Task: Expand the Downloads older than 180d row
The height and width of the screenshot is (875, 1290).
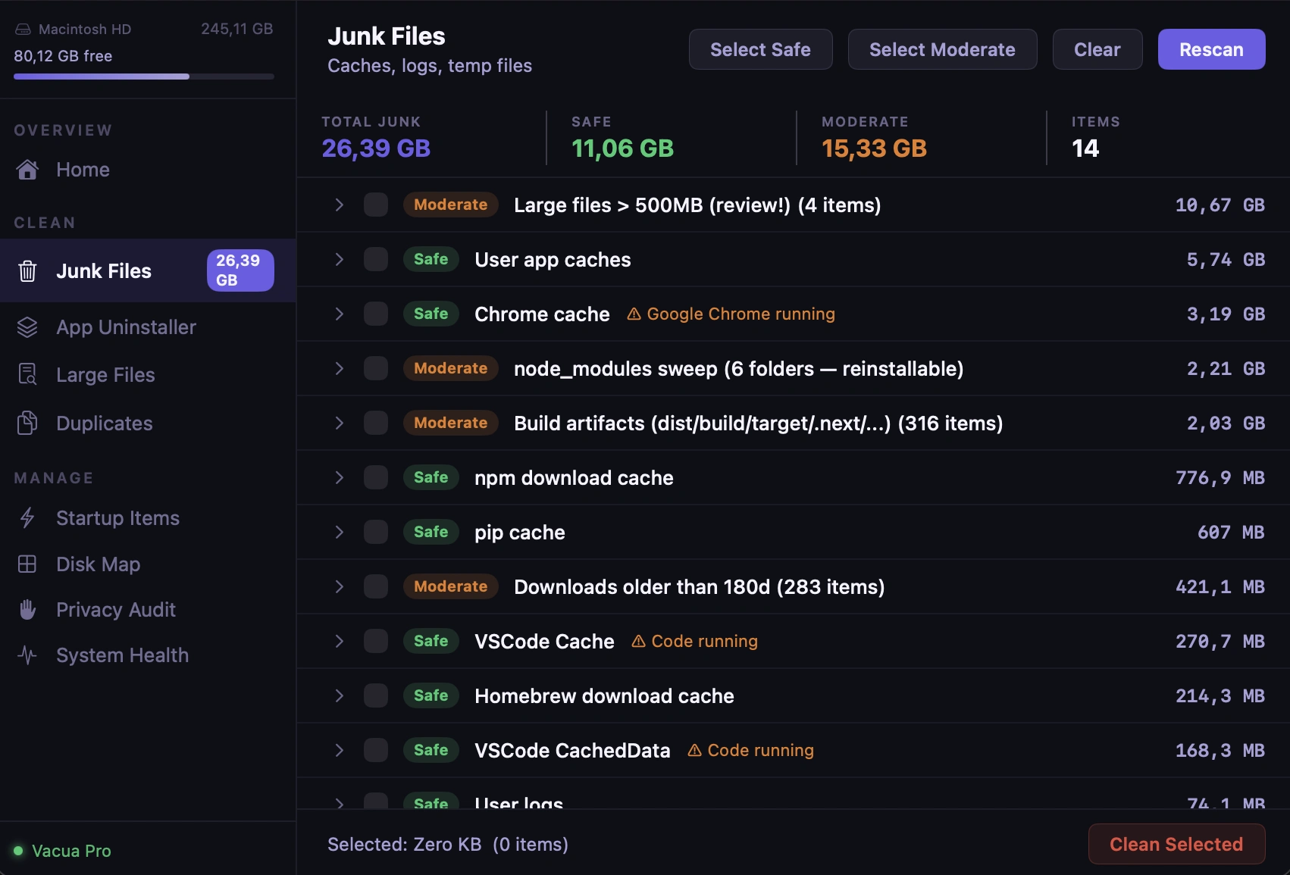Action: click(340, 586)
